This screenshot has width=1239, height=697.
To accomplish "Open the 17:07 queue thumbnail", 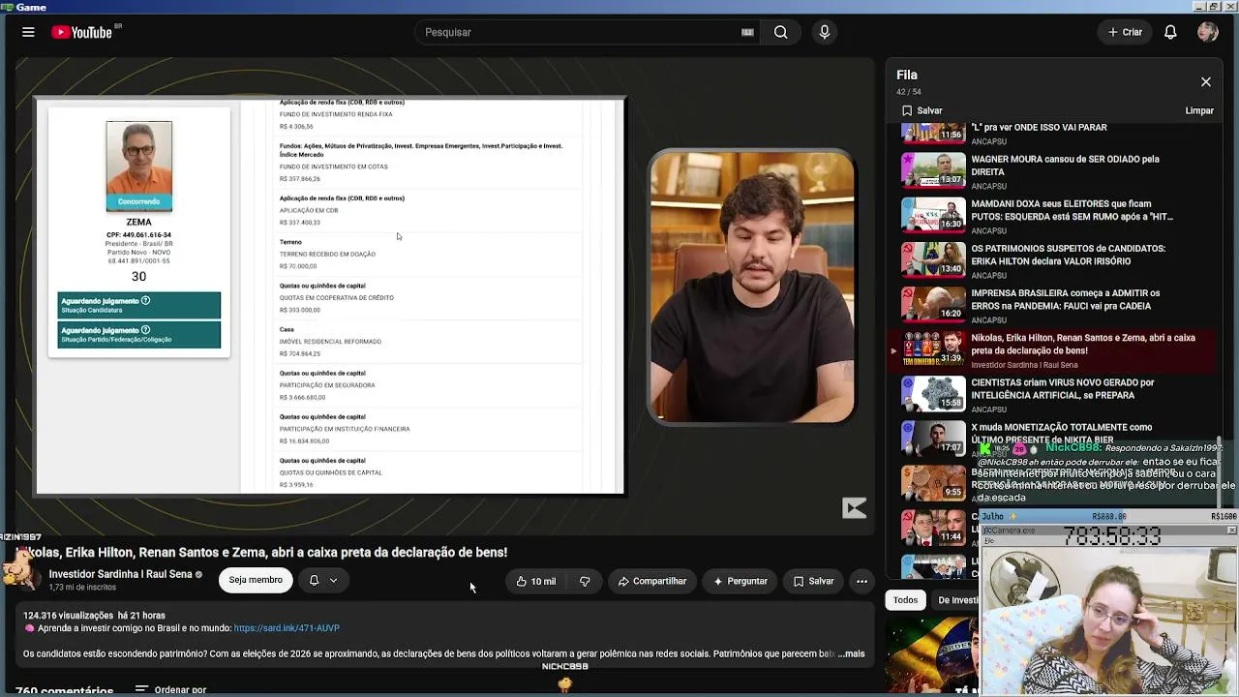I will (933, 438).
